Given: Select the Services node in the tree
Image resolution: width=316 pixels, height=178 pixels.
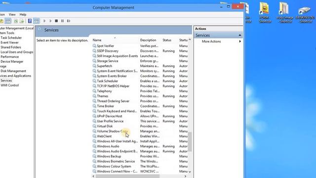Looking at the screenshot, I should pos(6,81).
